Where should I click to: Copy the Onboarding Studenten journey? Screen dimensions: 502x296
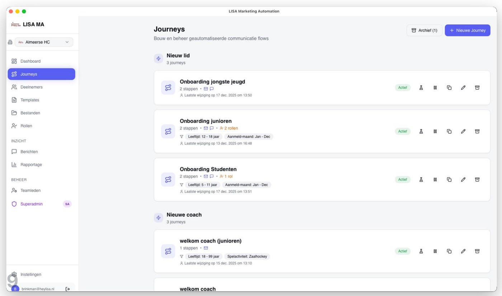(x=449, y=180)
